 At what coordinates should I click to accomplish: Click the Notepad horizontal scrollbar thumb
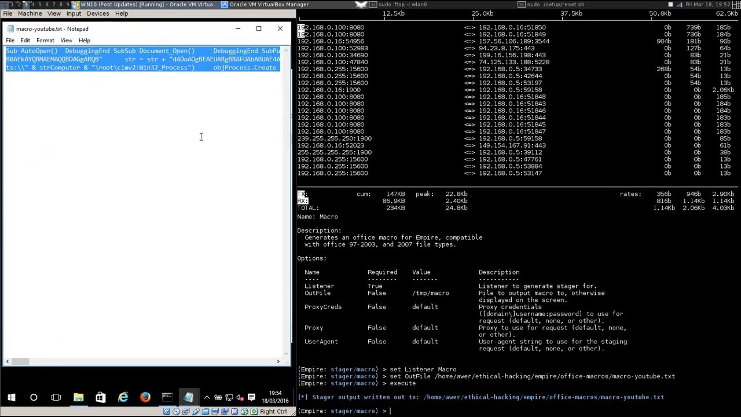pyautogui.click(x=20, y=361)
